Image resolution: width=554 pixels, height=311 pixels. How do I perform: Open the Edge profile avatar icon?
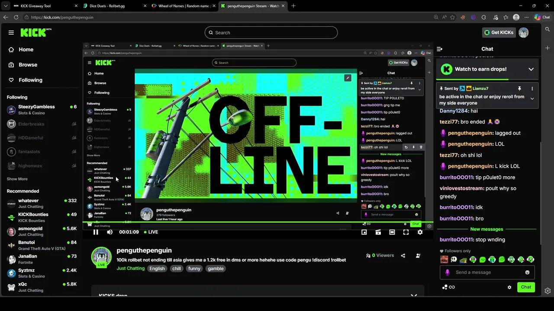tap(516, 17)
